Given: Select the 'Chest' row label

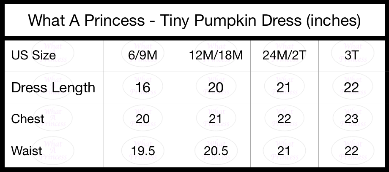Looking at the screenshot, I should point(28,119).
